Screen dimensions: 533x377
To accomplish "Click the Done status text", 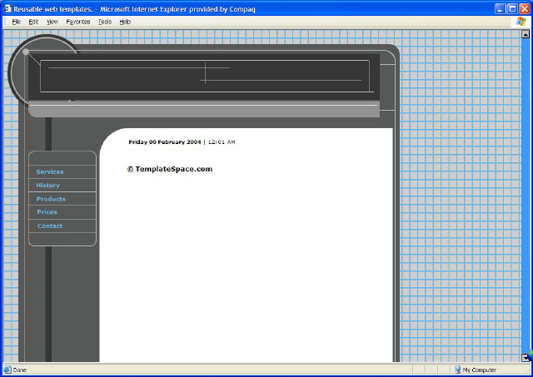I will click(19, 370).
